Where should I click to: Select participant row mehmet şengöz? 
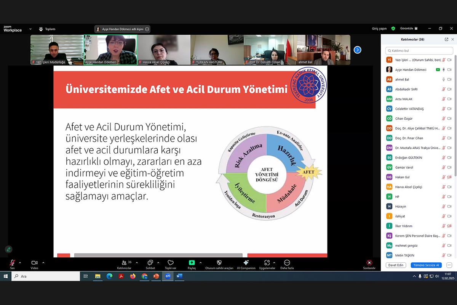coord(419,246)
